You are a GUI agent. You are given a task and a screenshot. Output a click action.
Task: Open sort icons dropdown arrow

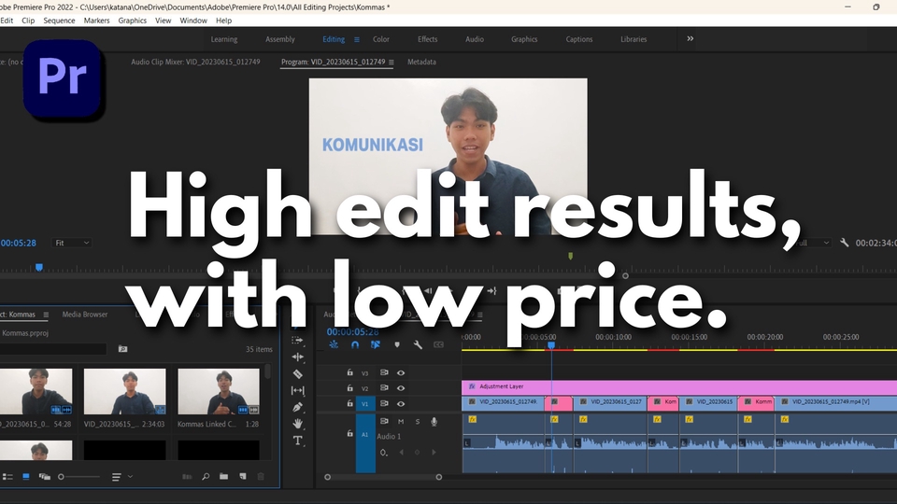131,477
